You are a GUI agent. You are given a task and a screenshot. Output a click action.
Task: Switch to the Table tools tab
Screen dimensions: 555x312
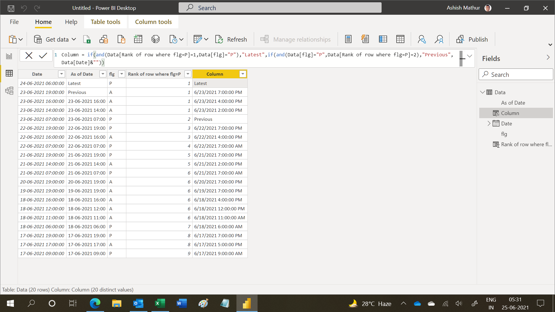click(x=106, y=22)
